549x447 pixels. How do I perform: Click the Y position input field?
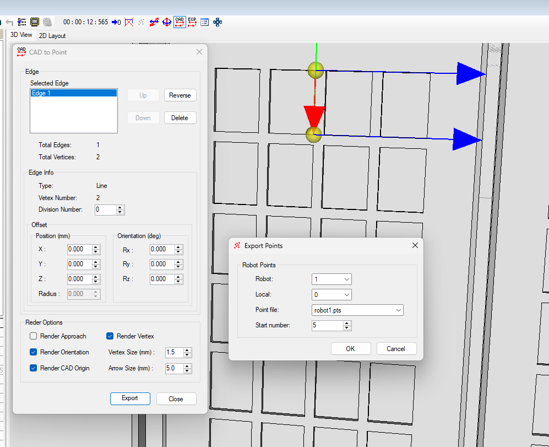click(x=79, y=265)
